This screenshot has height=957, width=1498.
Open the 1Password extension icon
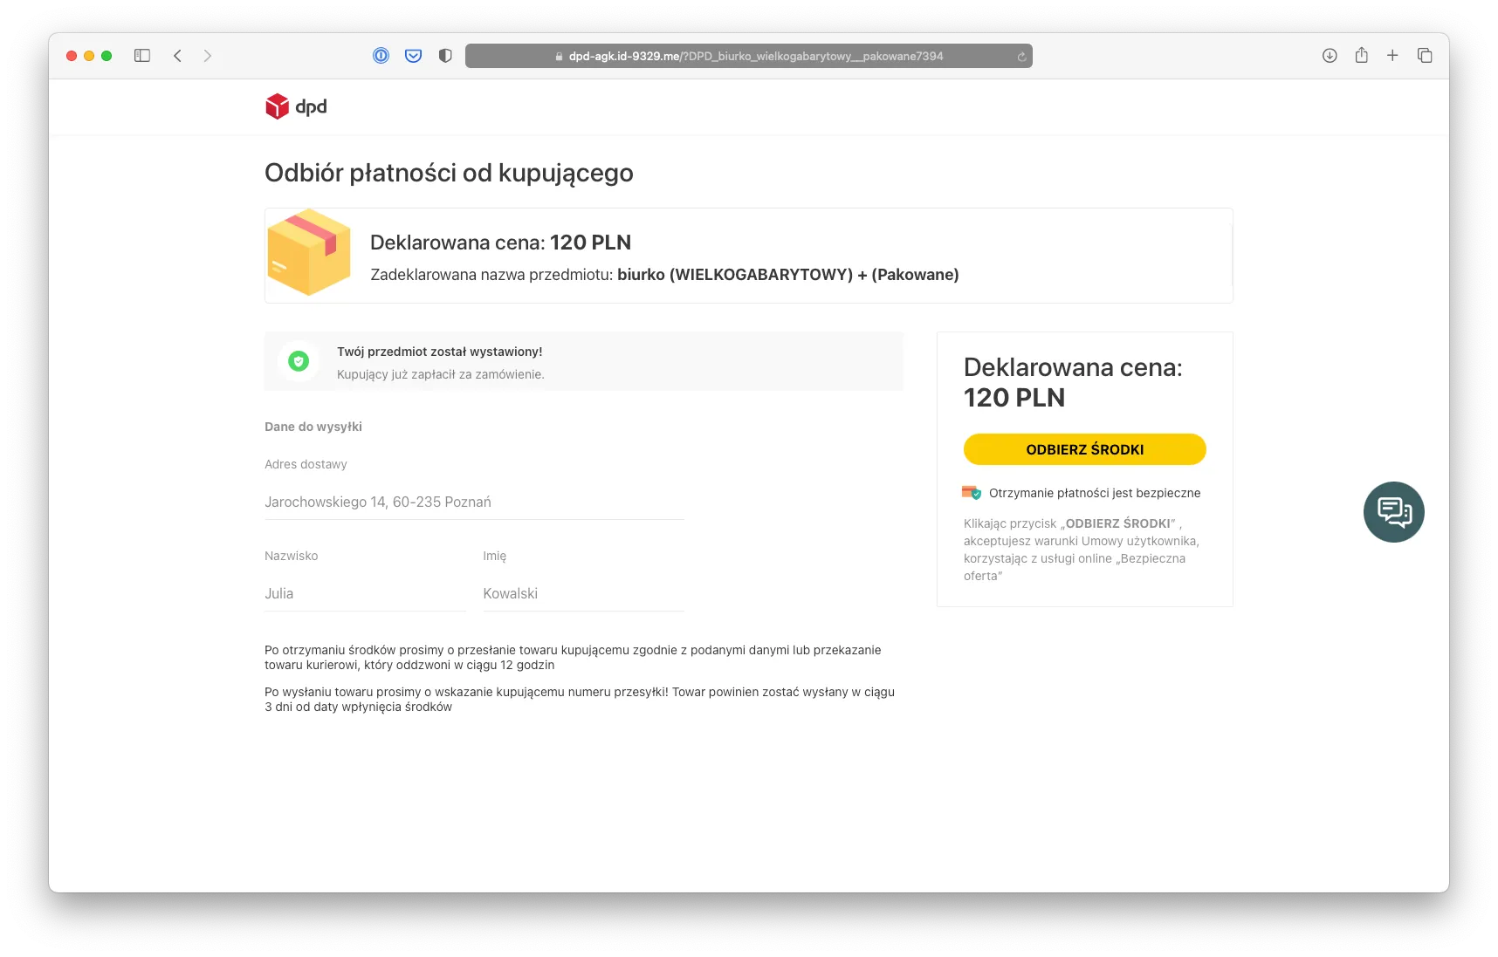(x=381, y=55)
